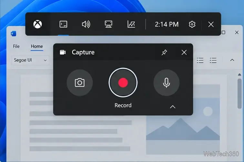Image resolution: width=244 pixels, height=162 pixels.
Task: Maximize the document window
Action: tap(223, 32)
